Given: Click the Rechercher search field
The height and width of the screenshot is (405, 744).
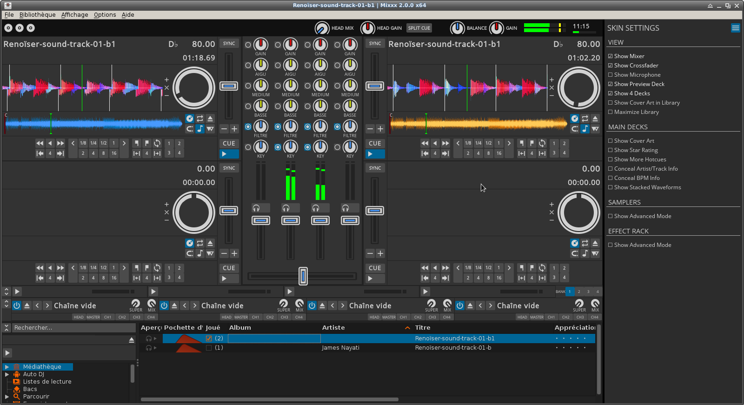Looking at the screenshot, I should 73,328.
